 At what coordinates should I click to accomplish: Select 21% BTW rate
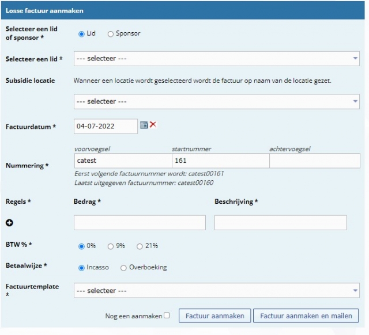point(140,246)
